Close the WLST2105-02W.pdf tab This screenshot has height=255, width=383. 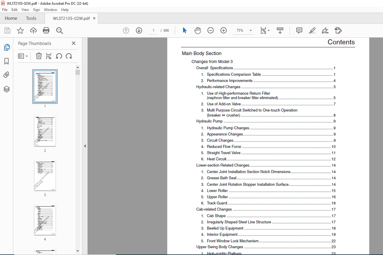[x=94, y=18]
